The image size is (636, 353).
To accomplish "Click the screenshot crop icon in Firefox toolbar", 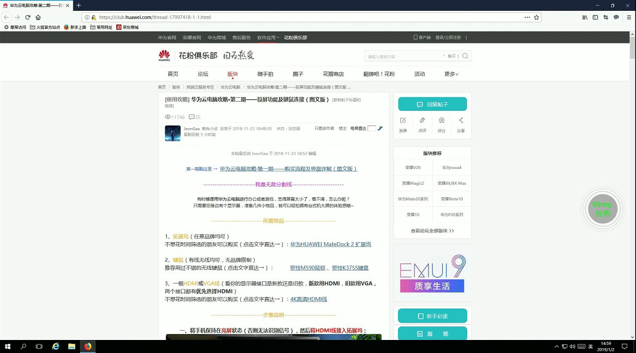I will 606,17.
